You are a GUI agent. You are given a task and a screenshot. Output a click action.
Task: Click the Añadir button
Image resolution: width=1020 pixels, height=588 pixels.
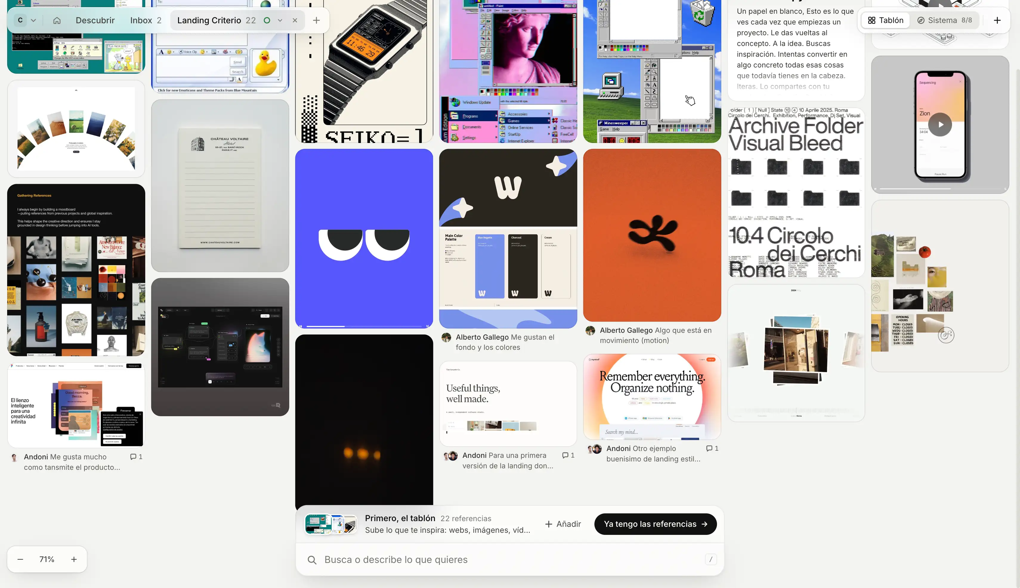[x=562, y=524]
